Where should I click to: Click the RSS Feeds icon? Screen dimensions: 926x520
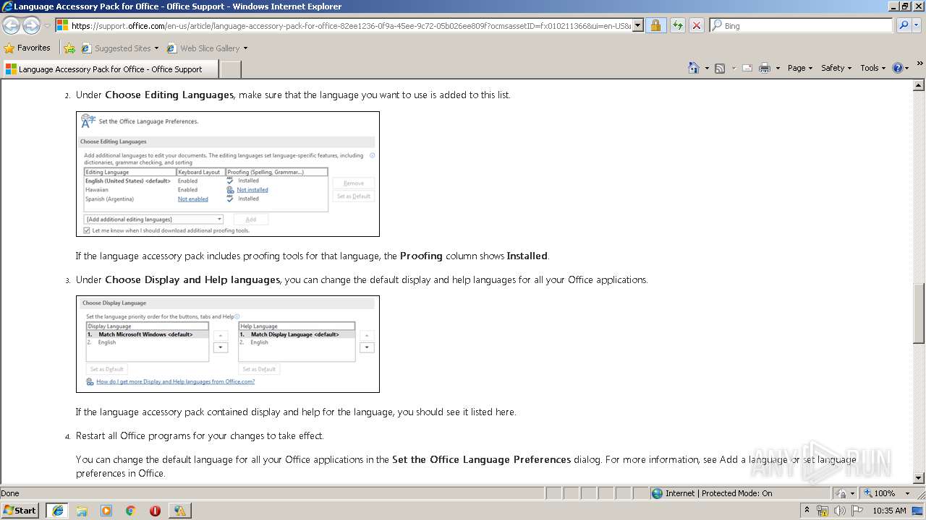pyautogui.click(x=720, y=68)
